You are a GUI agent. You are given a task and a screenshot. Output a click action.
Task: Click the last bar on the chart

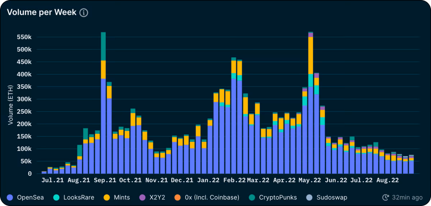click(x=411, y=164)
